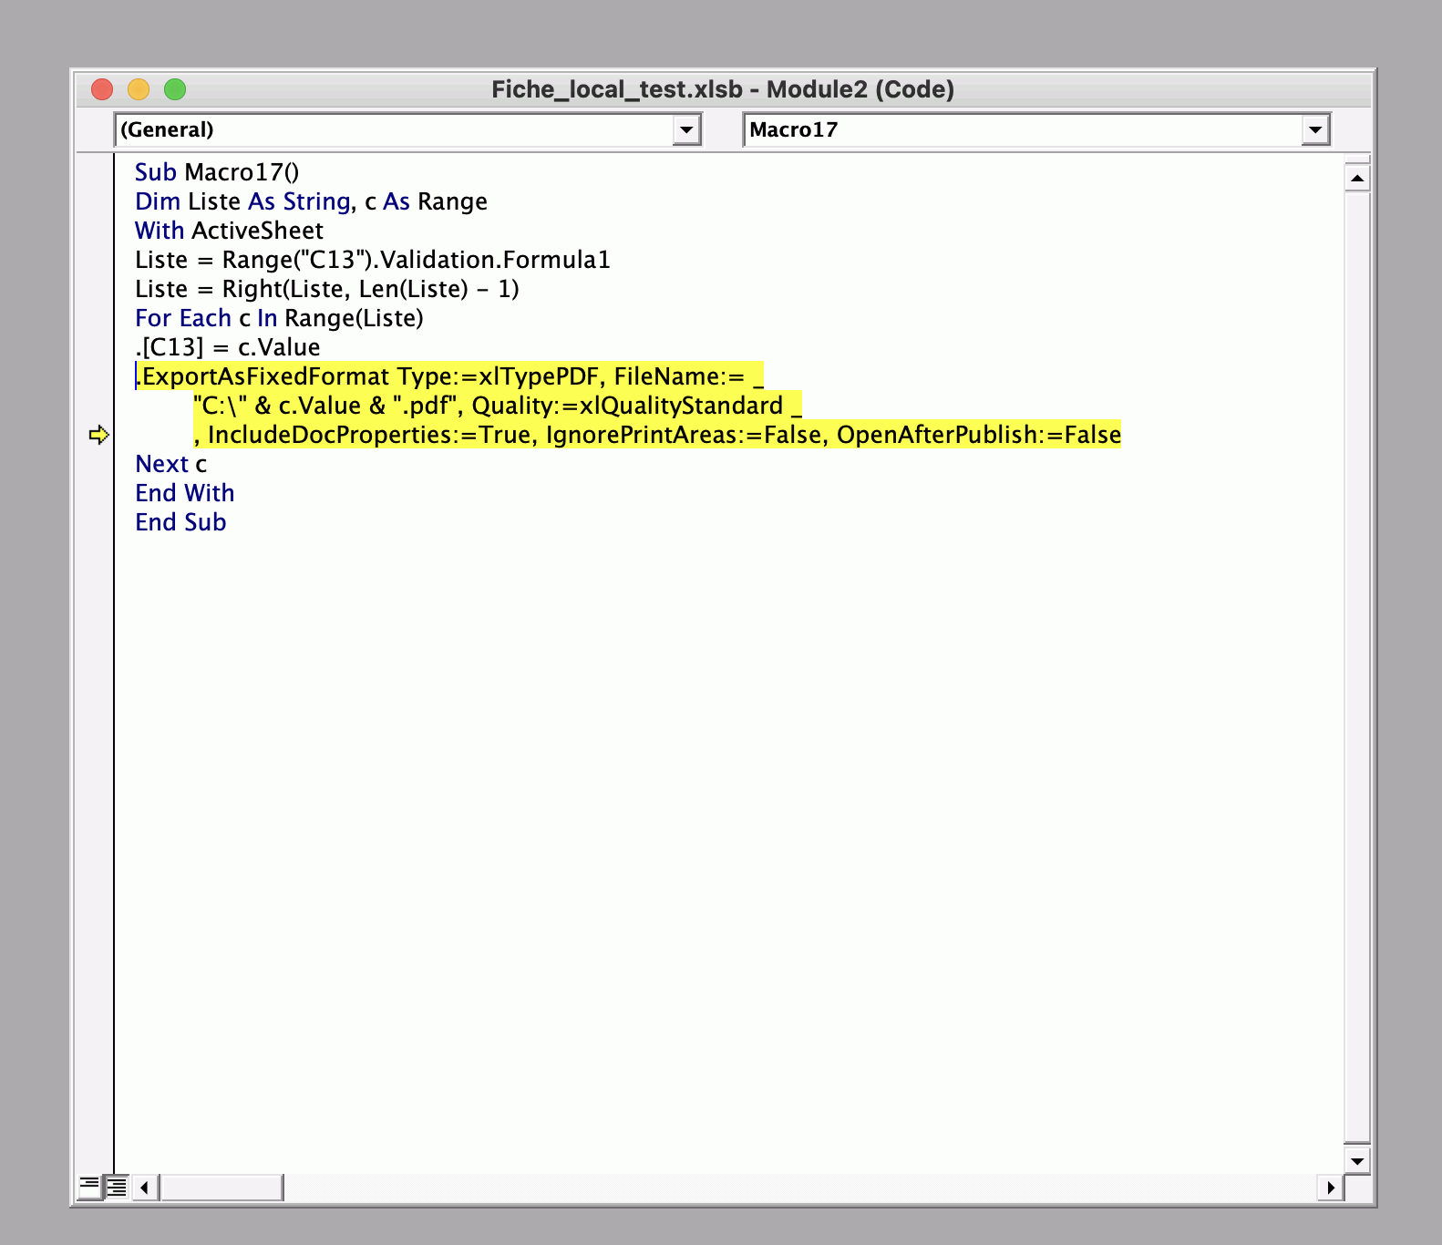Screen dimensions: 1442x1245
Task: Switch to Procedure View
Action: [x=89, y=1187]
